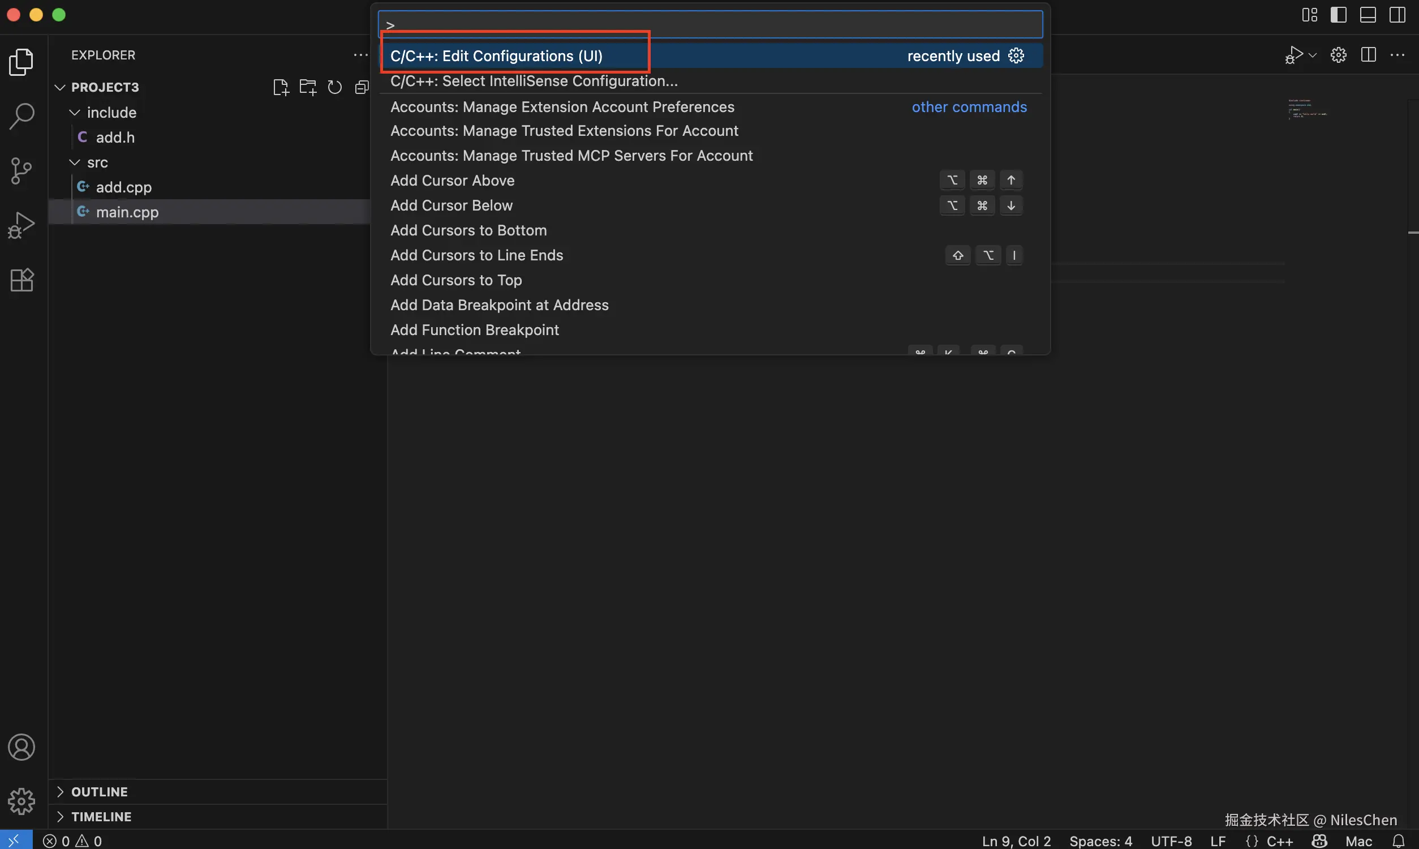Click the New File icon in explorer
Image resolution: width=1419 pixels, height=849 pixels.
coord(280,87)
